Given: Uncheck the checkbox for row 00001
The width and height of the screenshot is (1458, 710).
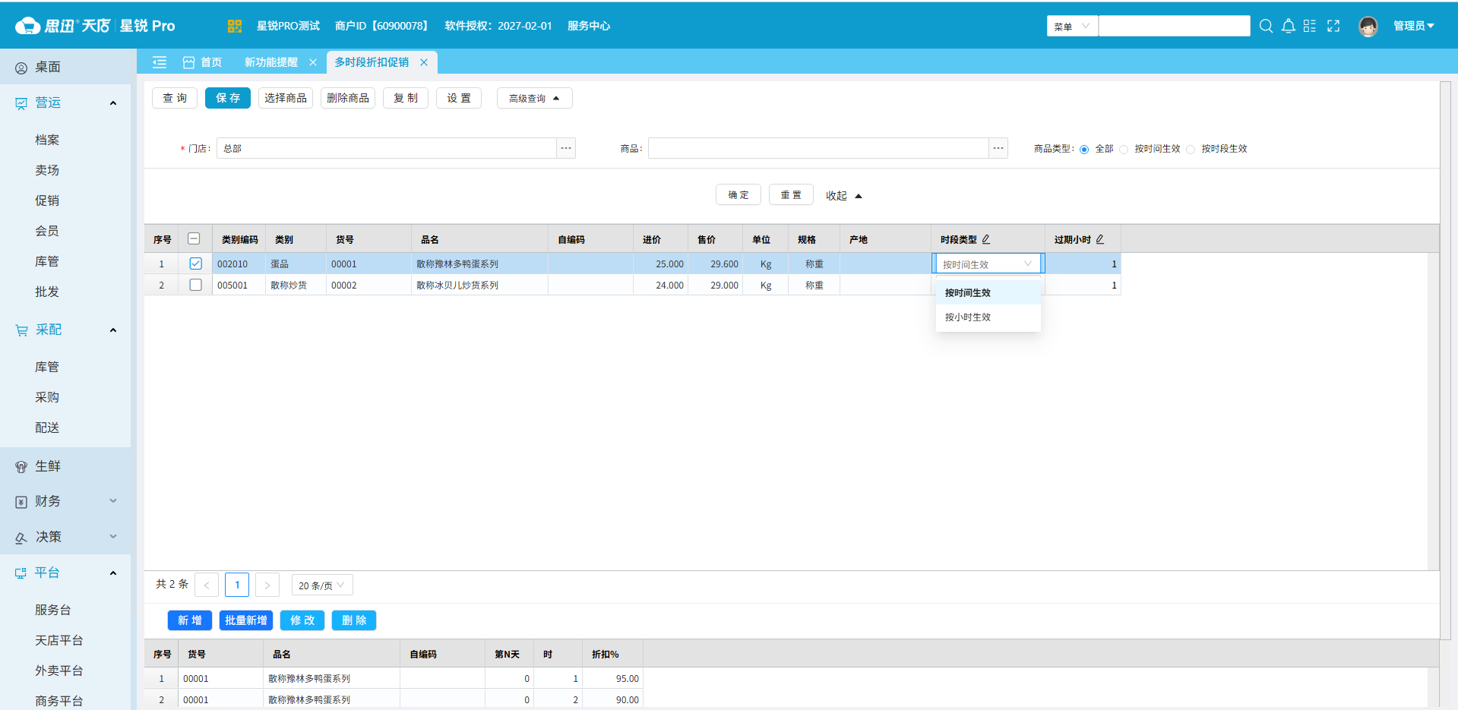Looking at the screenshot, I should pos(195,263).
